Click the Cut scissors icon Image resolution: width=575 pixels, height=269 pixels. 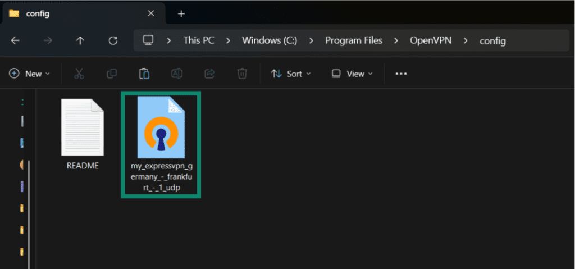pos(79,74)
